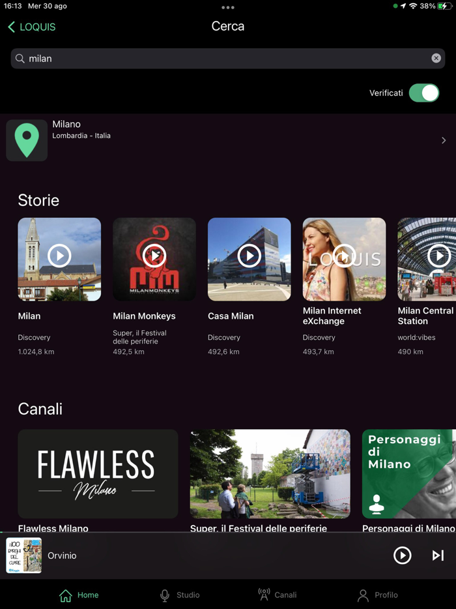The height and width of the screenshot is (609, 456).
Task: Tap the location arrow in status bar
Action: 404,6
